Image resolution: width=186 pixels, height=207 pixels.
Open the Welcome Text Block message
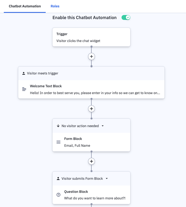coord(95,93)
